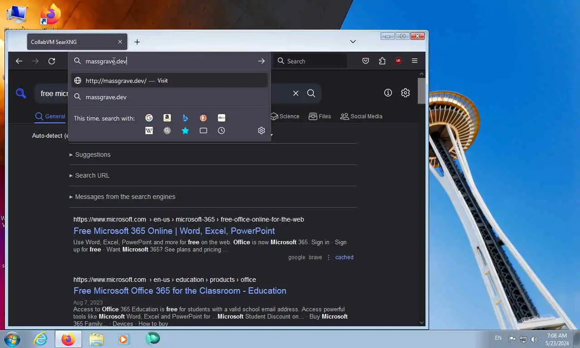The height and width of the screenshot is (348, 580).
Task: Search this time with eBay
Action: (x=222, y=118)
